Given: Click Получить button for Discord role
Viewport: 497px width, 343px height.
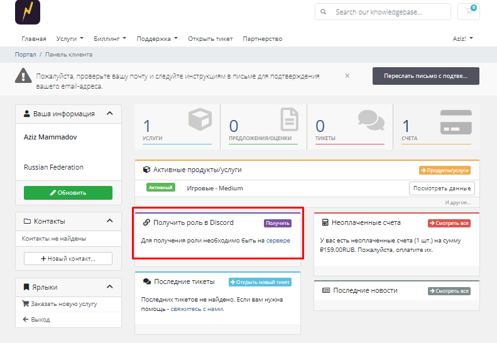Looking at the screenshot, I should click(x=277, y=223).
